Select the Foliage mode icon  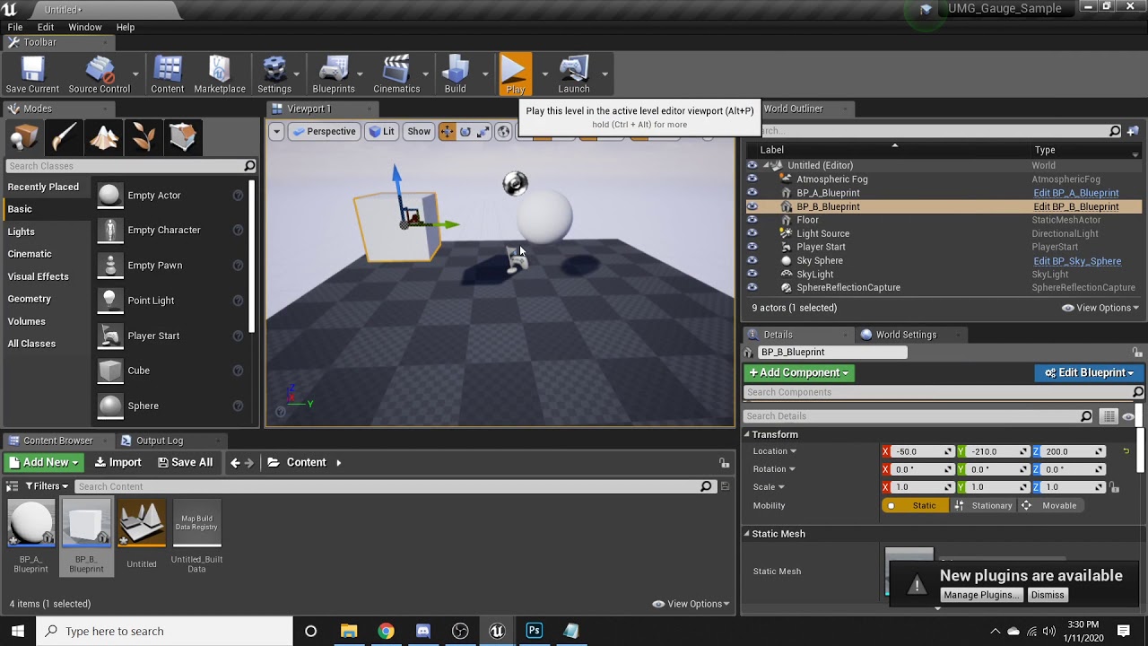click(x=143, y=137)
